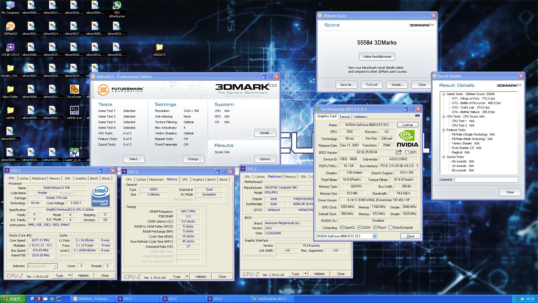The width and height of the screenshot is (538, 303).
Task: Collapse the CPU Tests tree node
Action: click(444, 116)
